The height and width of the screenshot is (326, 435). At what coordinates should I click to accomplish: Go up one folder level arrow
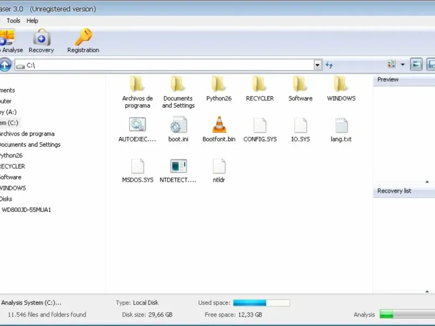coord(5,65)
